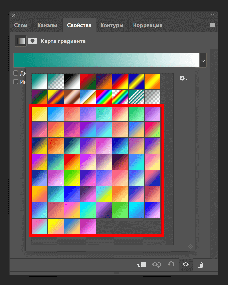Open the Properties panel hamburger menu
The width and height of the screenshot is (228, 285).
(x=212, y=25)
